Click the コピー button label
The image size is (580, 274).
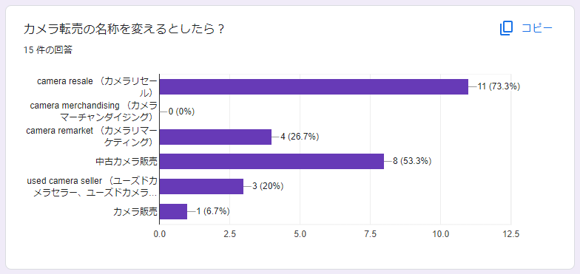[x=537, y=28]
